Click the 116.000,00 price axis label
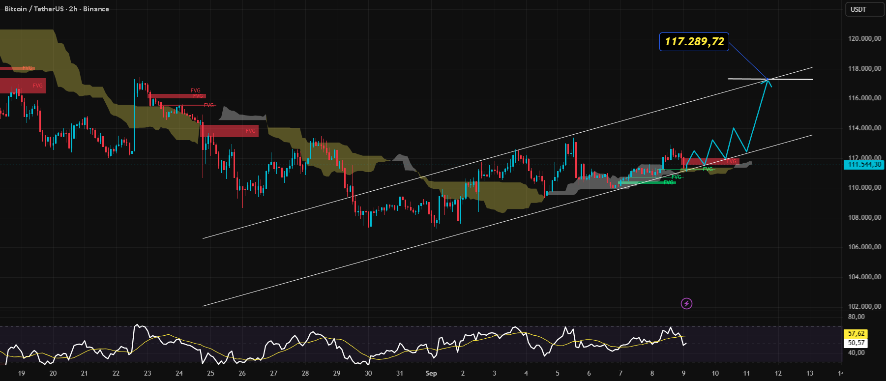Viewport: 886px width, 381px height. (864, 98)
